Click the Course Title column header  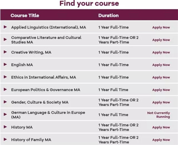[25, 15]
